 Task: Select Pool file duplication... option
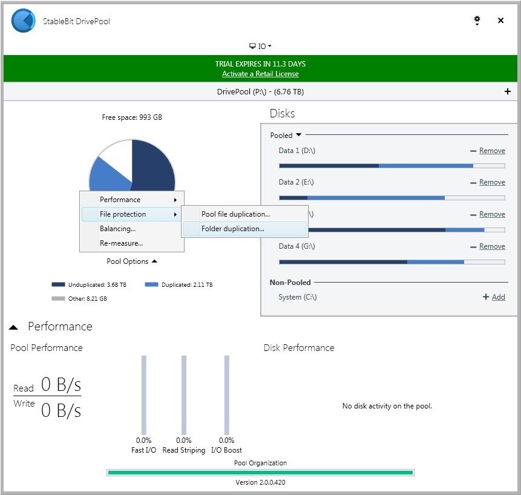point(244,214)
